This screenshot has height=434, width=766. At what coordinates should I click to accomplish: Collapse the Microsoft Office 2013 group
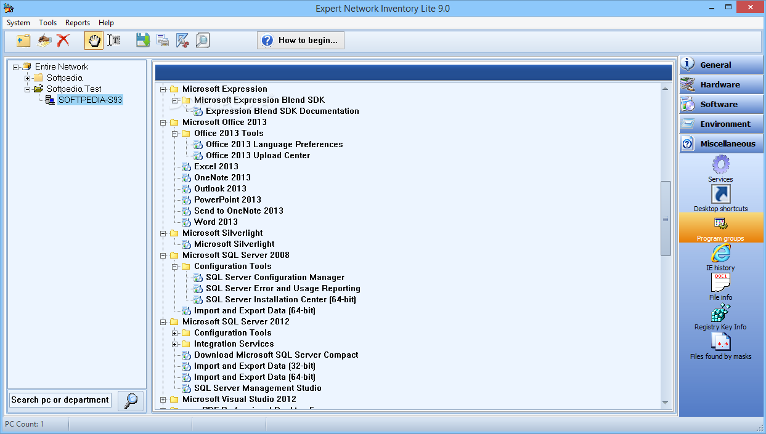(x=163, y=123)
